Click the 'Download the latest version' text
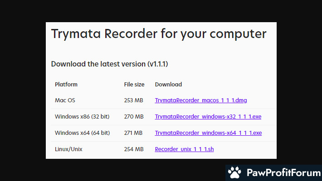 98,64
